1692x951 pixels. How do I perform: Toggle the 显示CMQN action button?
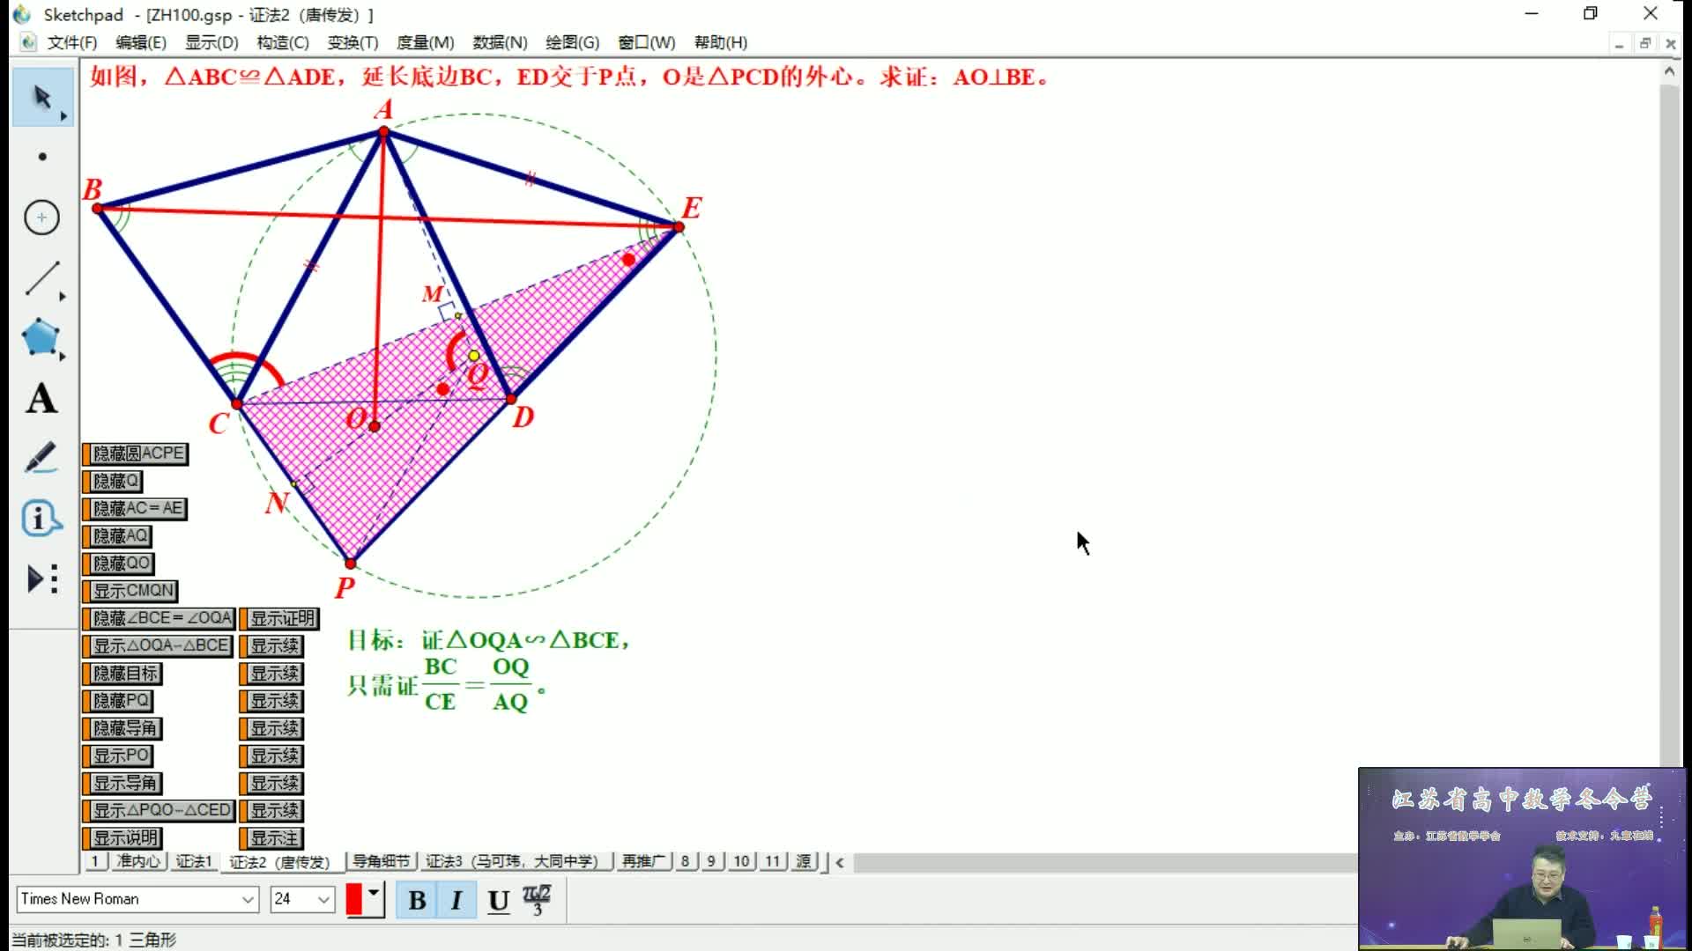pyautogui.click(x=133, y=591)
